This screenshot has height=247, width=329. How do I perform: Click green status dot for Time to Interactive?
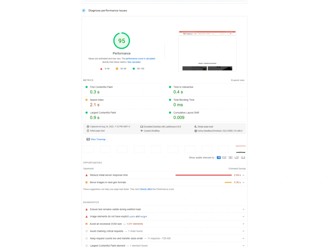(170, 87)
